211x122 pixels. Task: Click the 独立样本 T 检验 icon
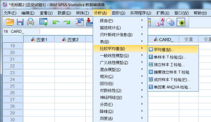click(x=151, y=64)
